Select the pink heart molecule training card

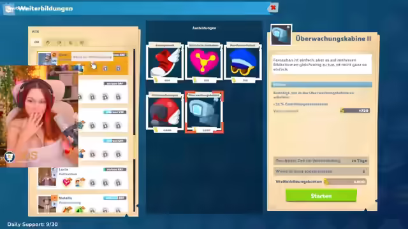point(204,62)
